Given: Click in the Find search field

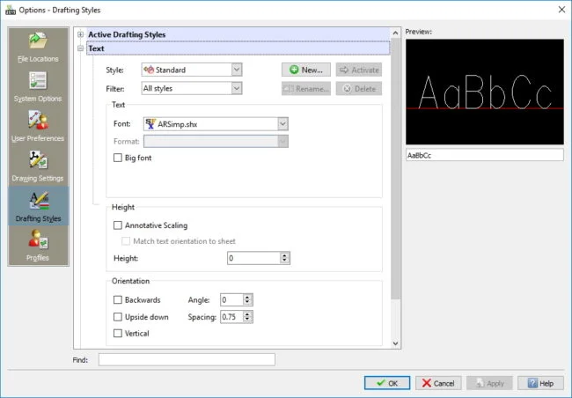Looking at the screenshot, I should pos(187,359).
